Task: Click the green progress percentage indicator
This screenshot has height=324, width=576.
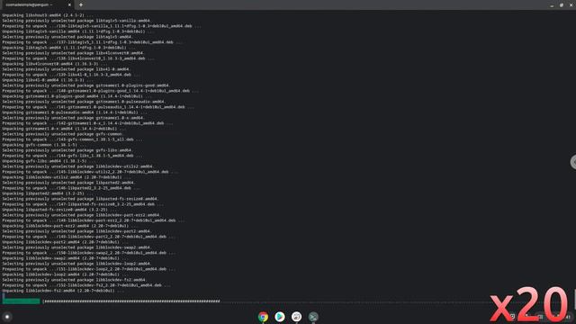Action: pyautogui.click(x=22, y=301)
